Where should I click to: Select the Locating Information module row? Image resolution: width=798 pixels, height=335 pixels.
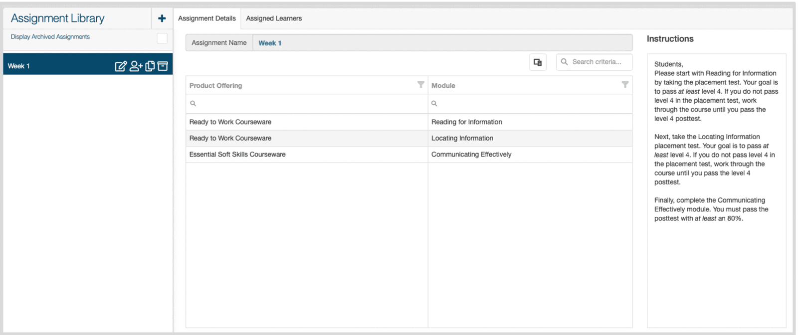(x=462, y=139)
